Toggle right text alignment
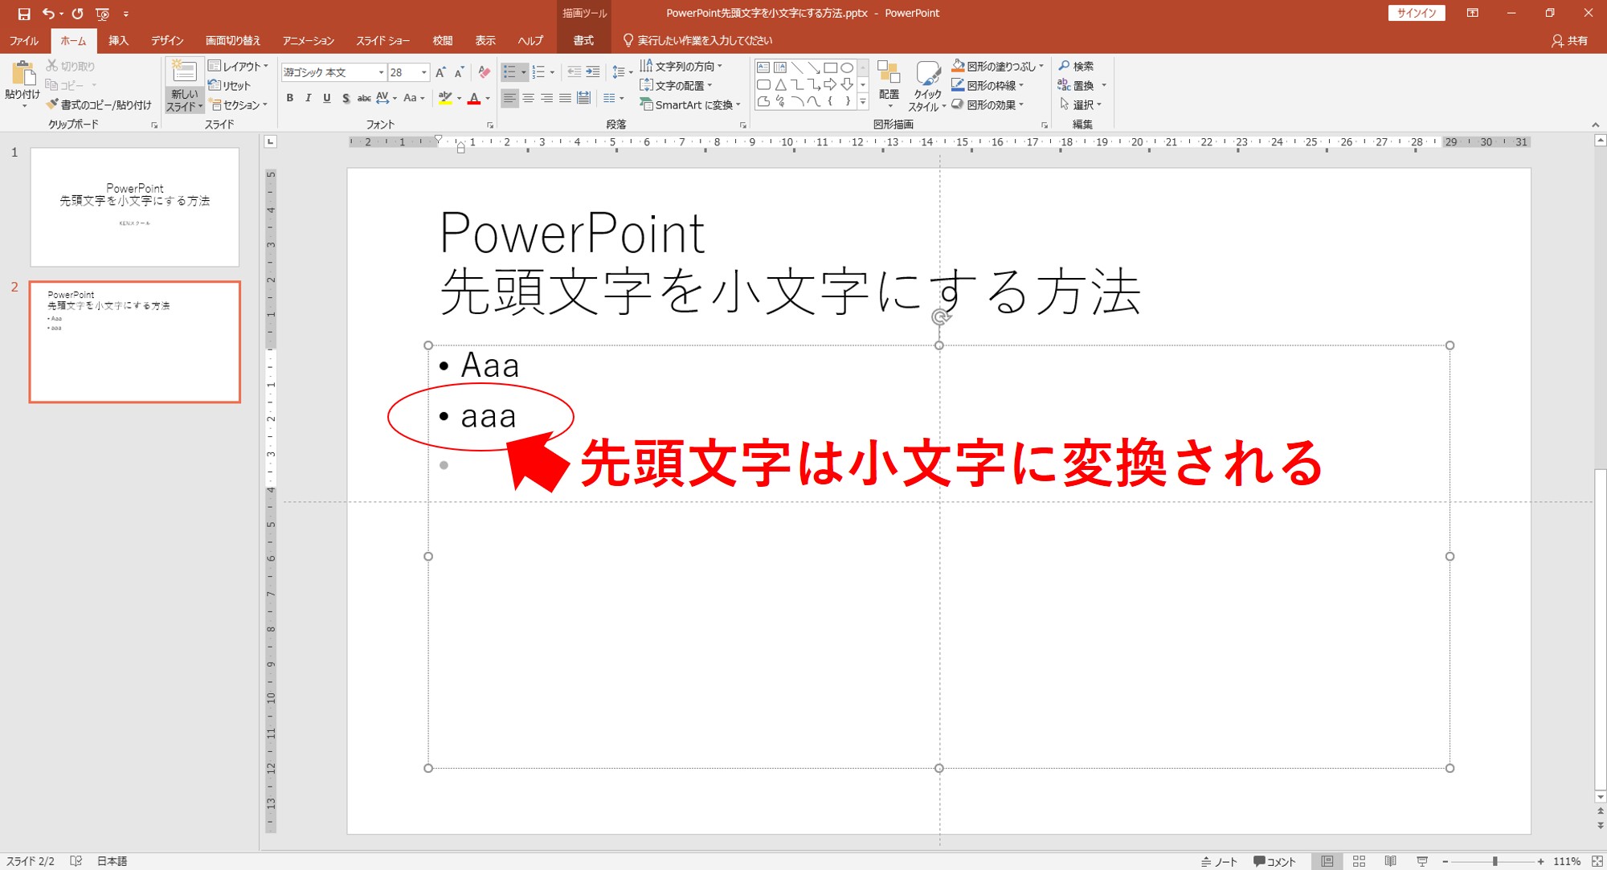 (x=546, y=98)
